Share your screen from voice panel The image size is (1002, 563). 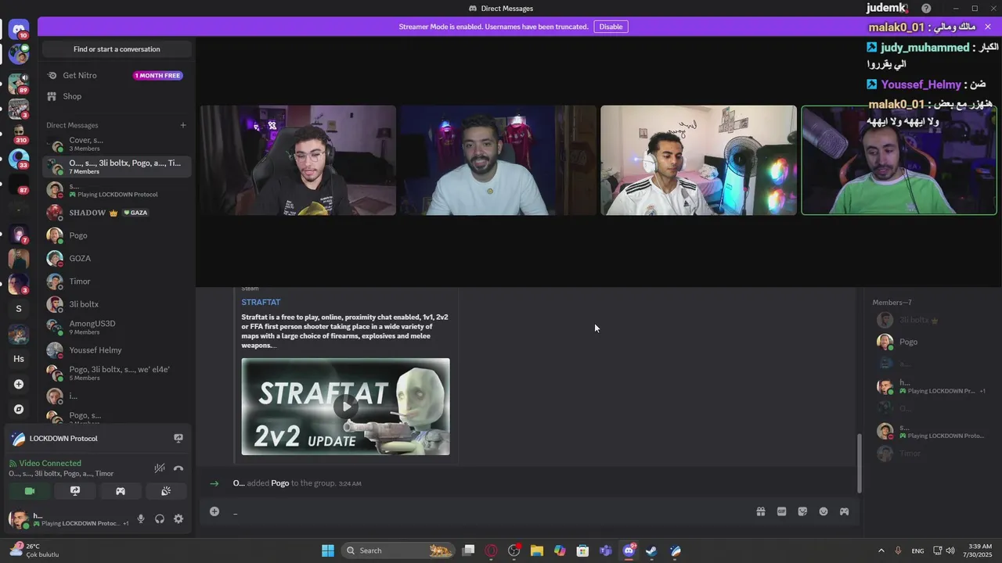[75, 491]
